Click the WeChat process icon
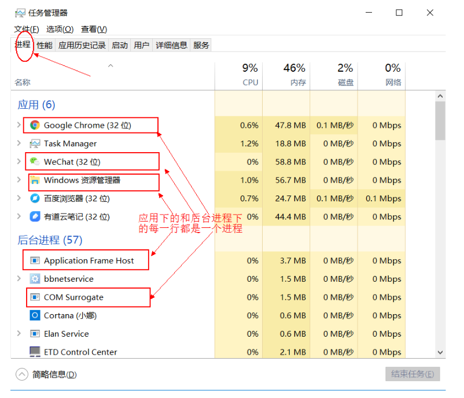The image size is (464, 398). tap(35, 162)
